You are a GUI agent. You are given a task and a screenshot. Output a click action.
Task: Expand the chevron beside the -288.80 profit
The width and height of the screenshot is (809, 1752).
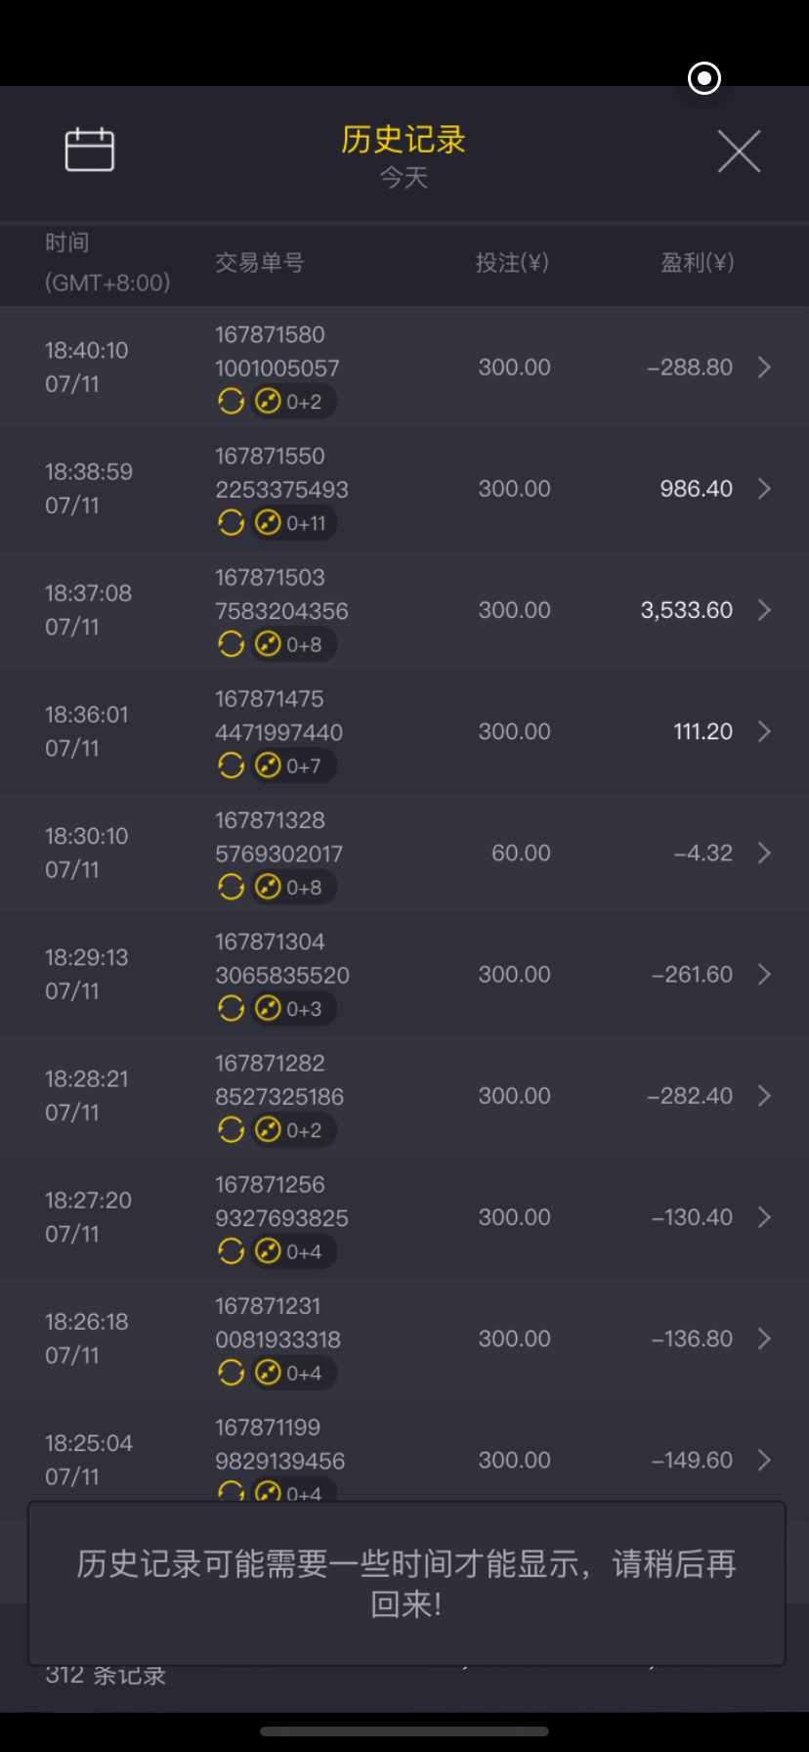(765, 368)
